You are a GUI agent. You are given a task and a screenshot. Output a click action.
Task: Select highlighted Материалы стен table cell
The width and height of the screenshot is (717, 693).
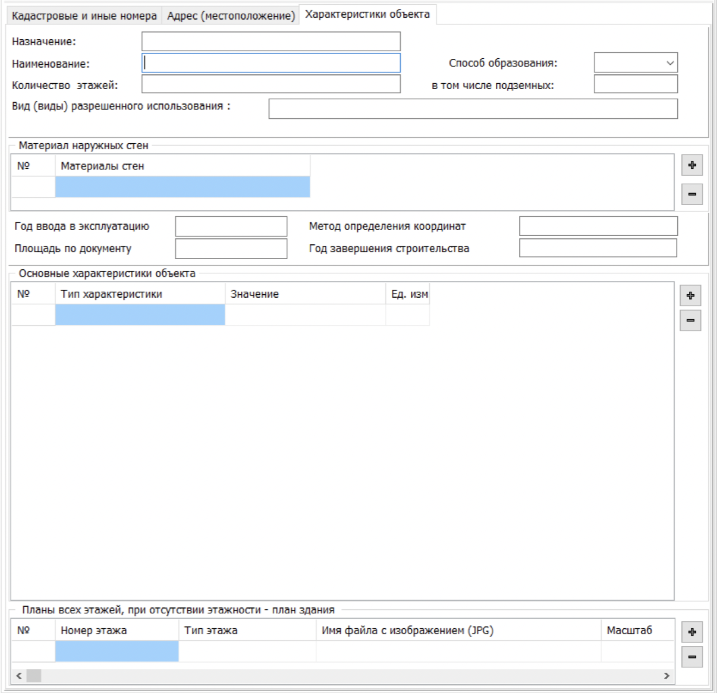pyautogui.click(x=182, y=187)
